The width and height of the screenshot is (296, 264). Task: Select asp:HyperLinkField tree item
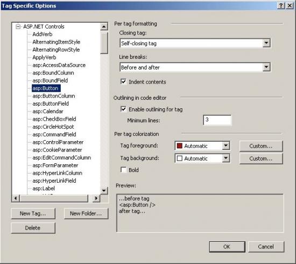pyautogui.click(x=54, y=181)
